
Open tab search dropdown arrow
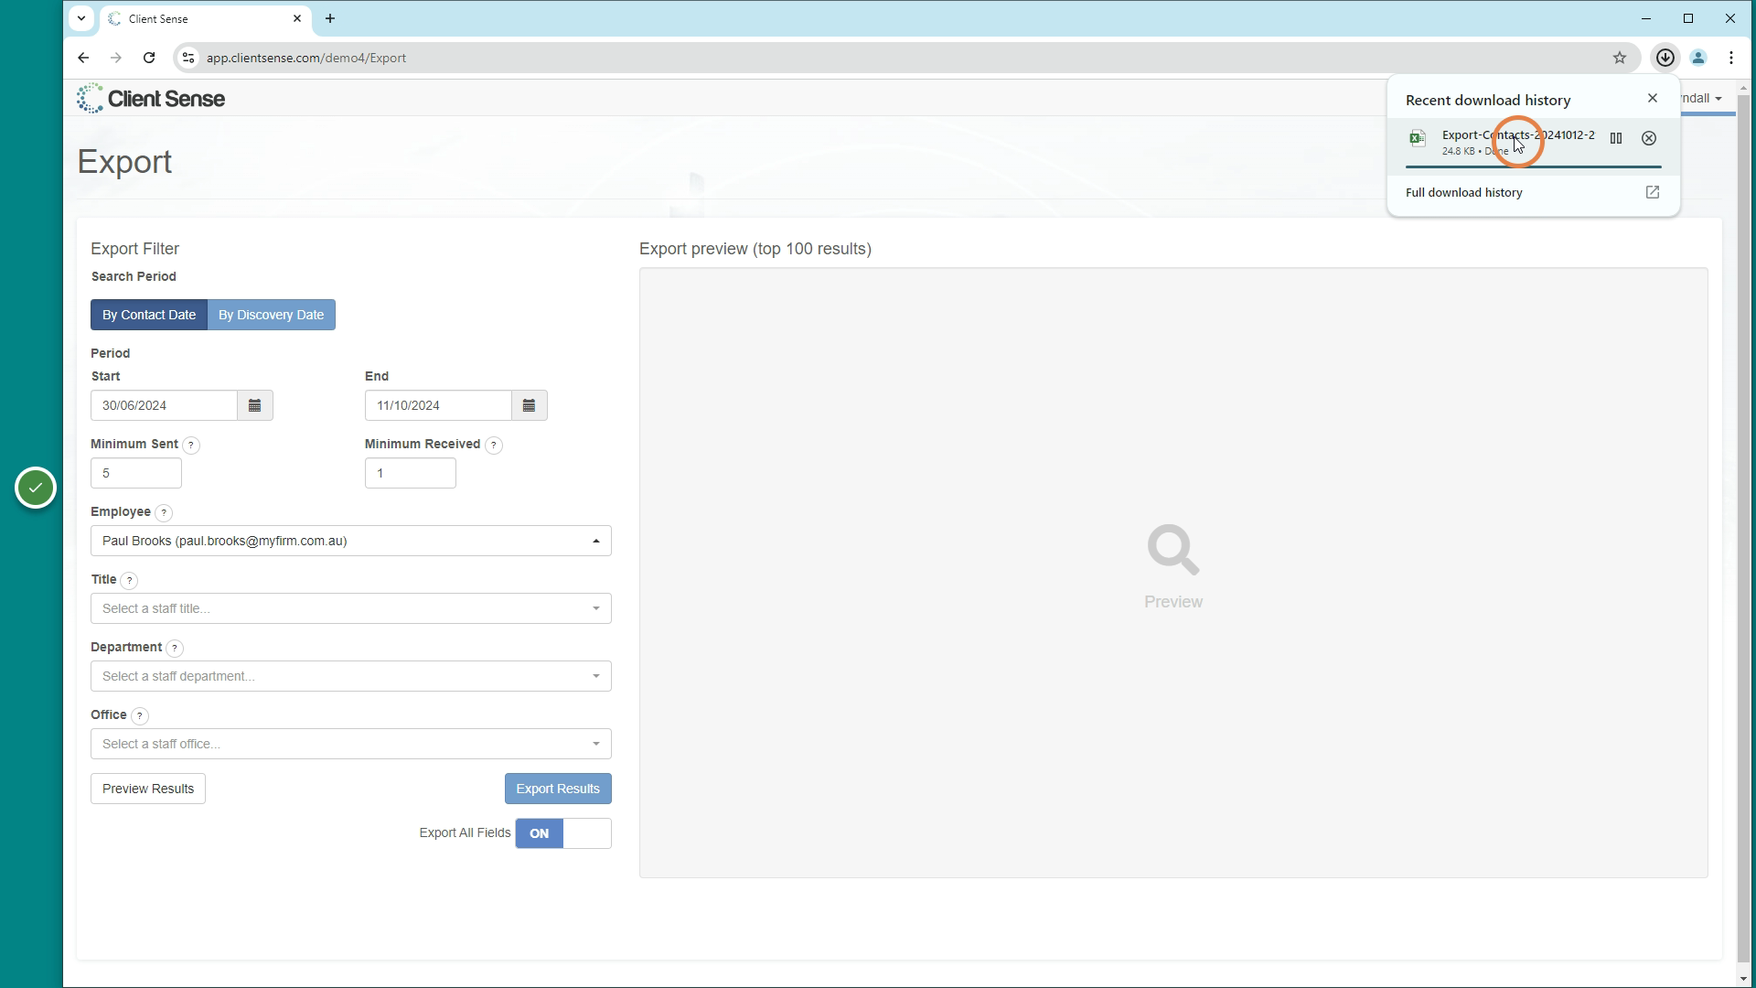[x=81, y=18]
